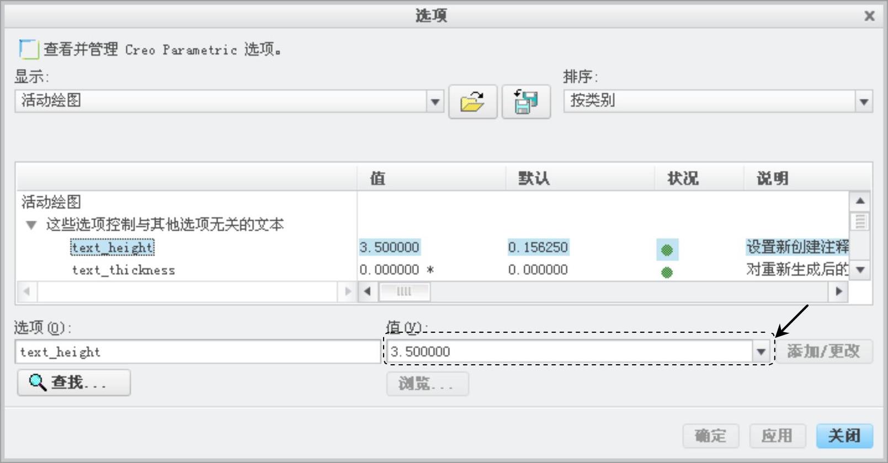Expand the 值 value dropdown arrow
The image size is (888, 463).
pos(761,352)
